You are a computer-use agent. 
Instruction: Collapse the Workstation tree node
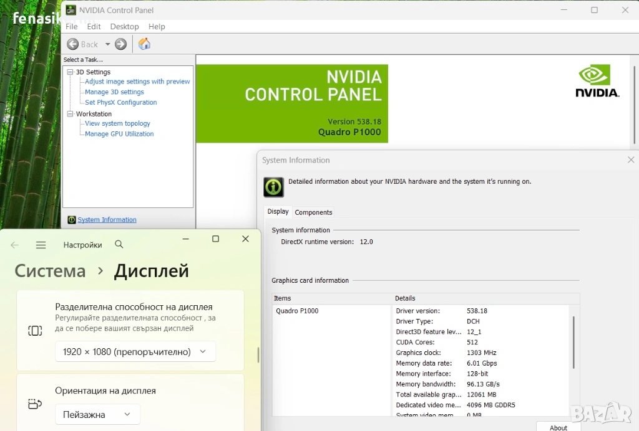pyautogui.click(x=71, y=114)
